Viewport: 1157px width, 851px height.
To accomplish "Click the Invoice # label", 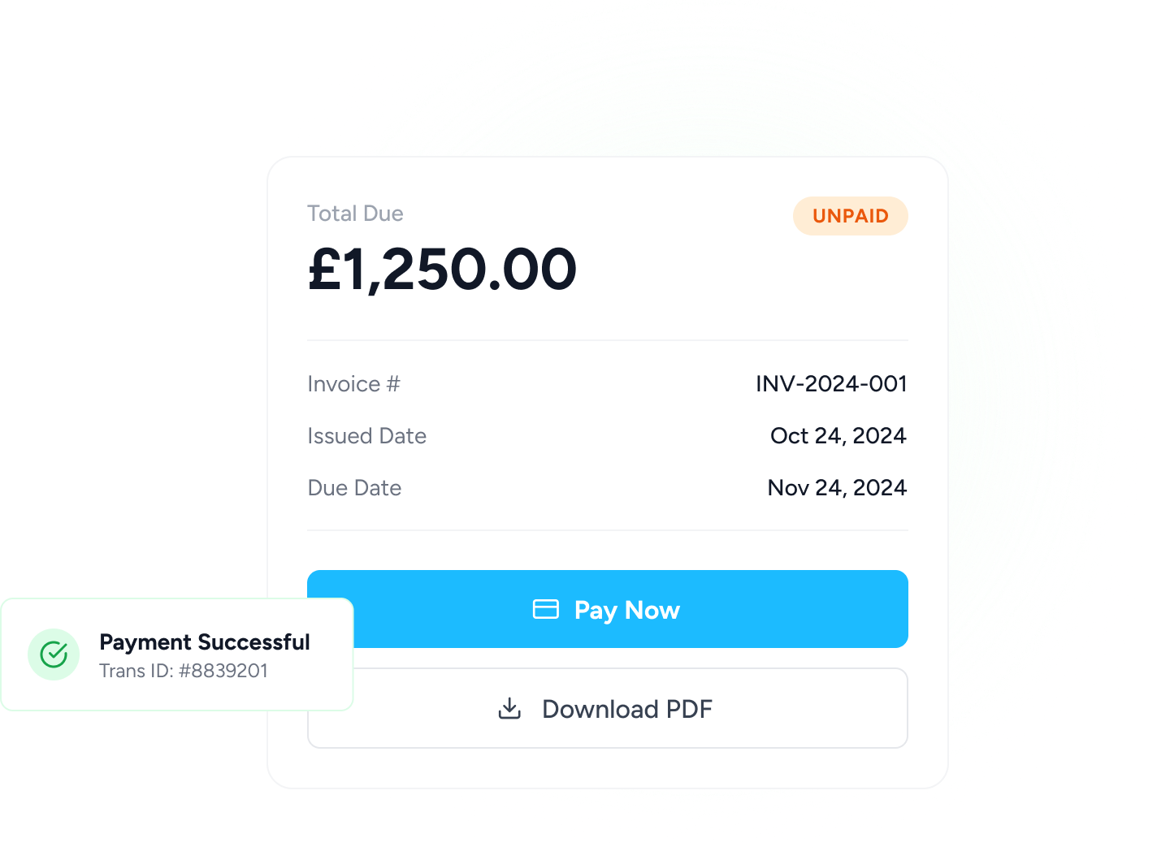I will [353, 384].
